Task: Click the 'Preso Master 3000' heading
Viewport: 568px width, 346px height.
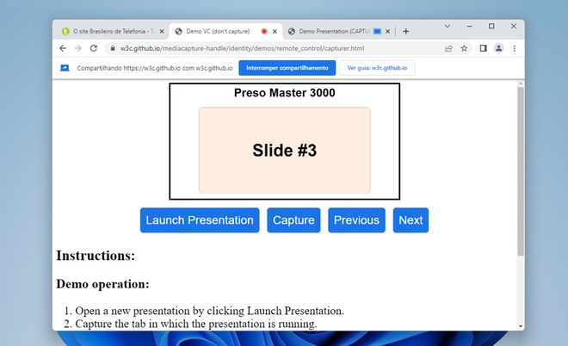Action: point(284,93)
